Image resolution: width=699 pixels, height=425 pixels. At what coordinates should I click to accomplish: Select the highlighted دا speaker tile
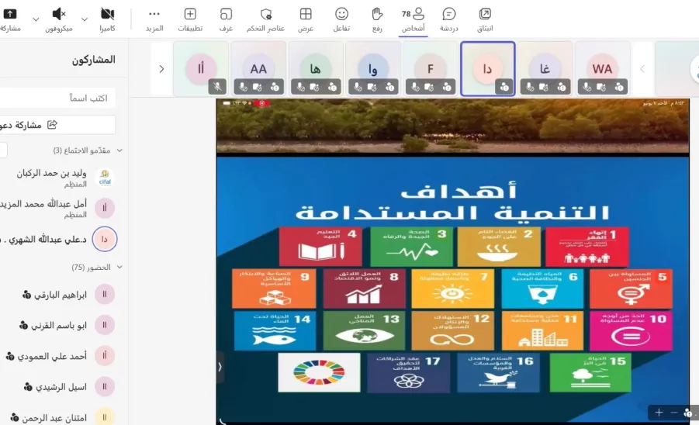(x=488, y=68)
